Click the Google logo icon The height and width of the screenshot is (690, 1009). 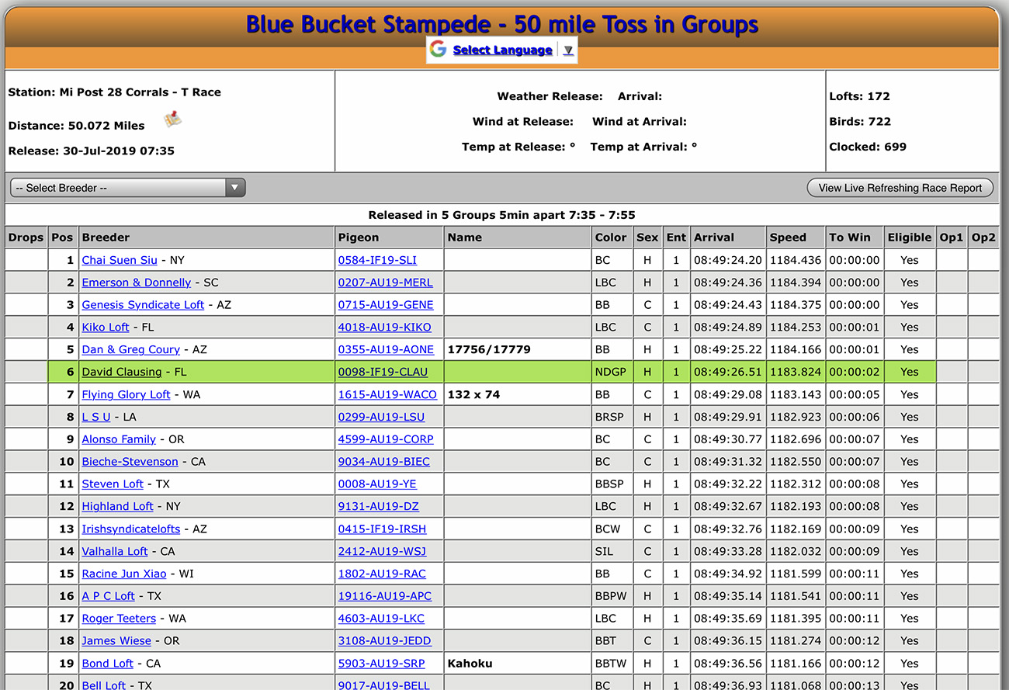[439, 50]
